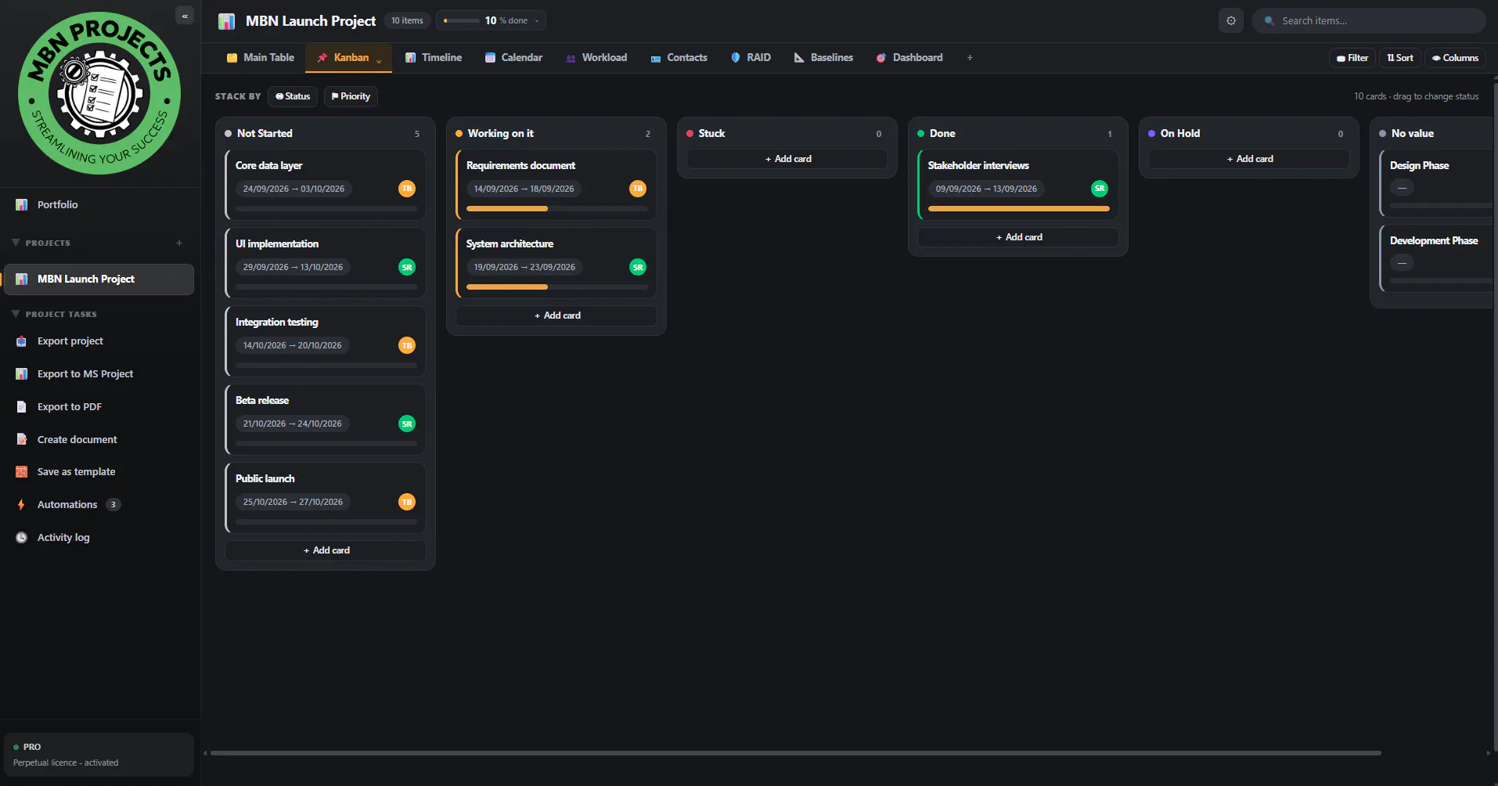Switch to the RAID tab
Screen dimensions: 1498x786
tap(751, 58)
